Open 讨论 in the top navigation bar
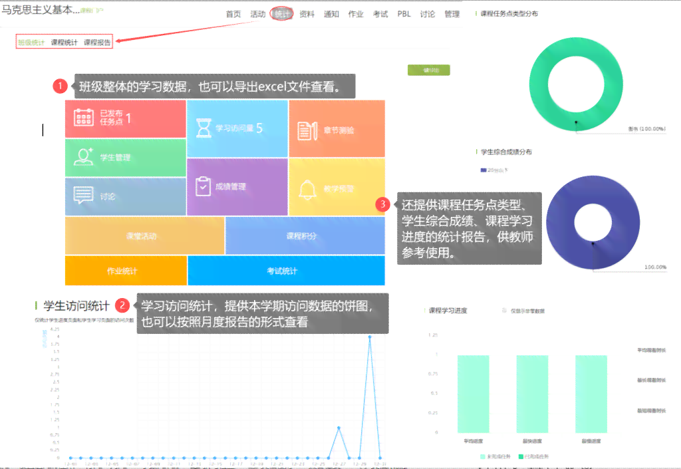The image size is (681, 469). coord(428,14)
